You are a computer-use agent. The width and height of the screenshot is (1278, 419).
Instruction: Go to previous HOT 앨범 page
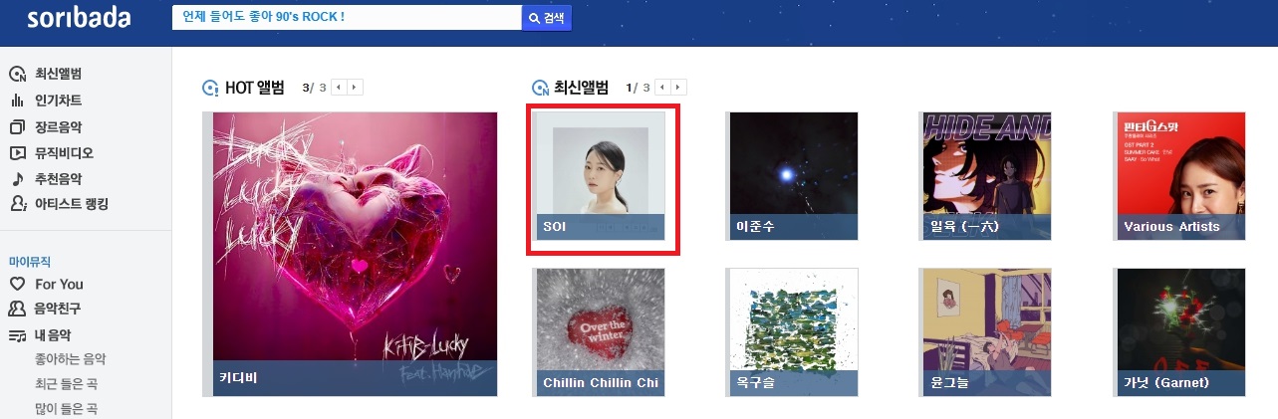tap(338, 88)
